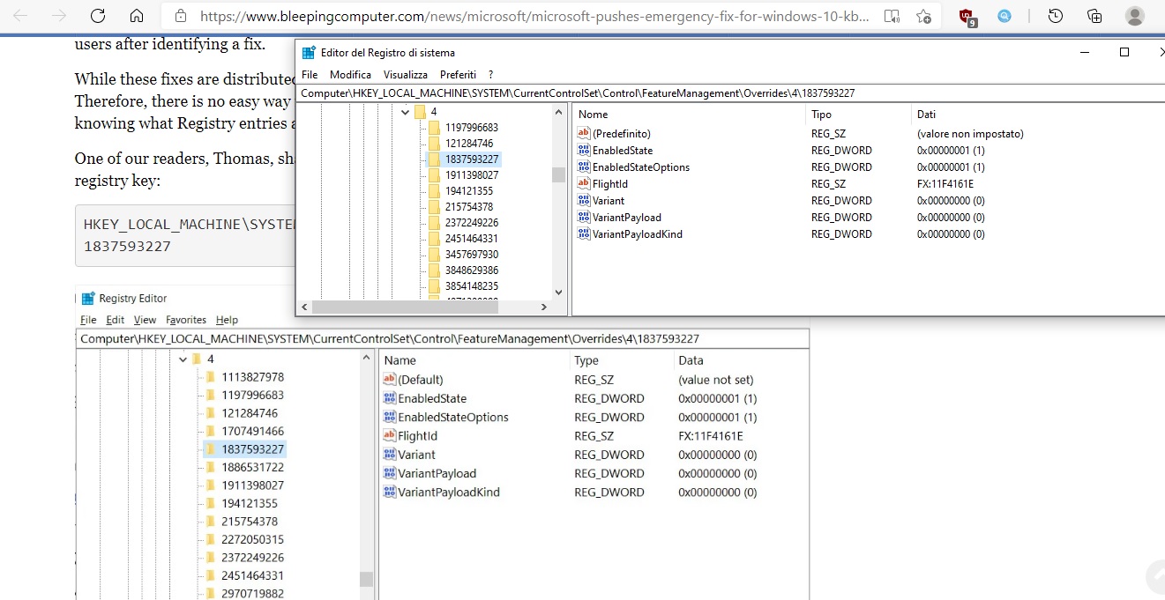This screenshot has height=600, width=1165.
Task: Reload the page with the refresh icon
Action: click(x=98, y=16)
